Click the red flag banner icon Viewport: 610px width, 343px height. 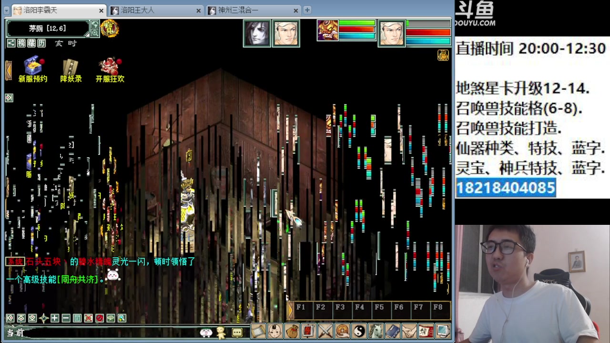click(x=308, y=331)
